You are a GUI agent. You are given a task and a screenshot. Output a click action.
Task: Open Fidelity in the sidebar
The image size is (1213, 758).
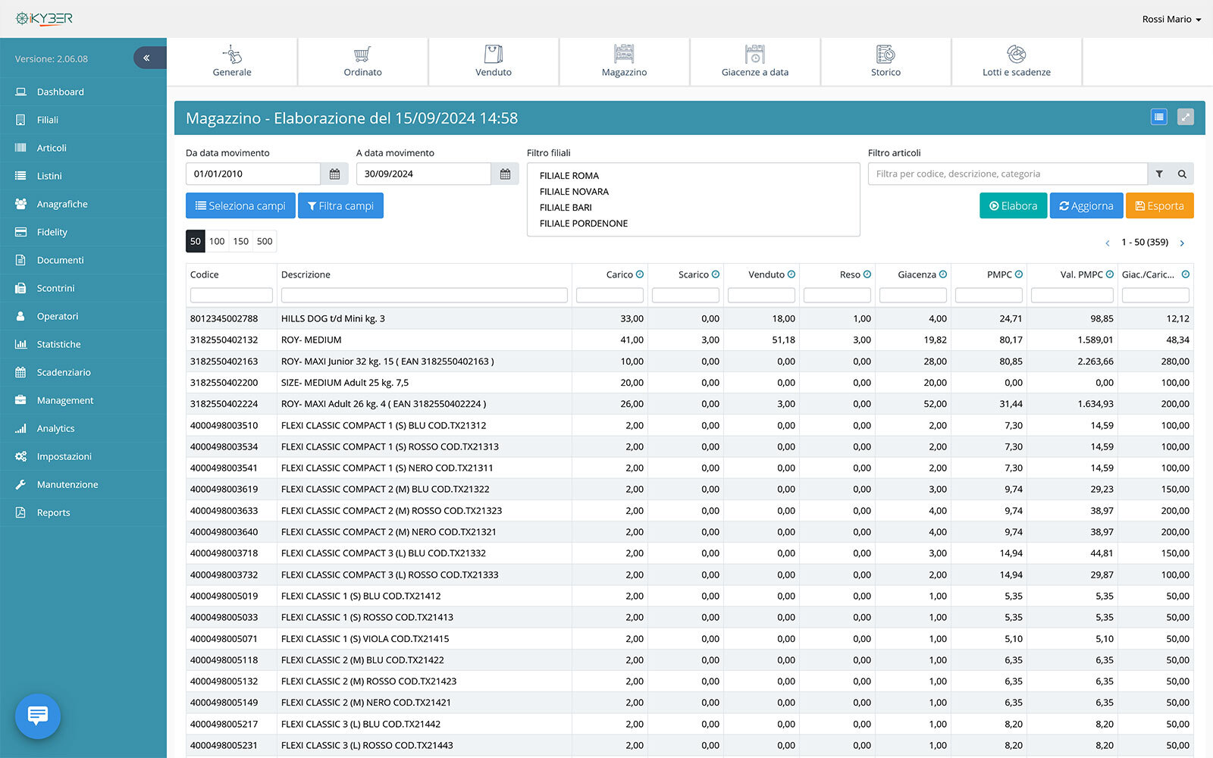[83, 232]
